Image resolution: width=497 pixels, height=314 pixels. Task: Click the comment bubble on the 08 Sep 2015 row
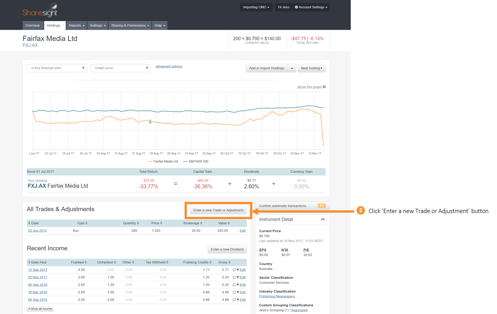[235, 299]
